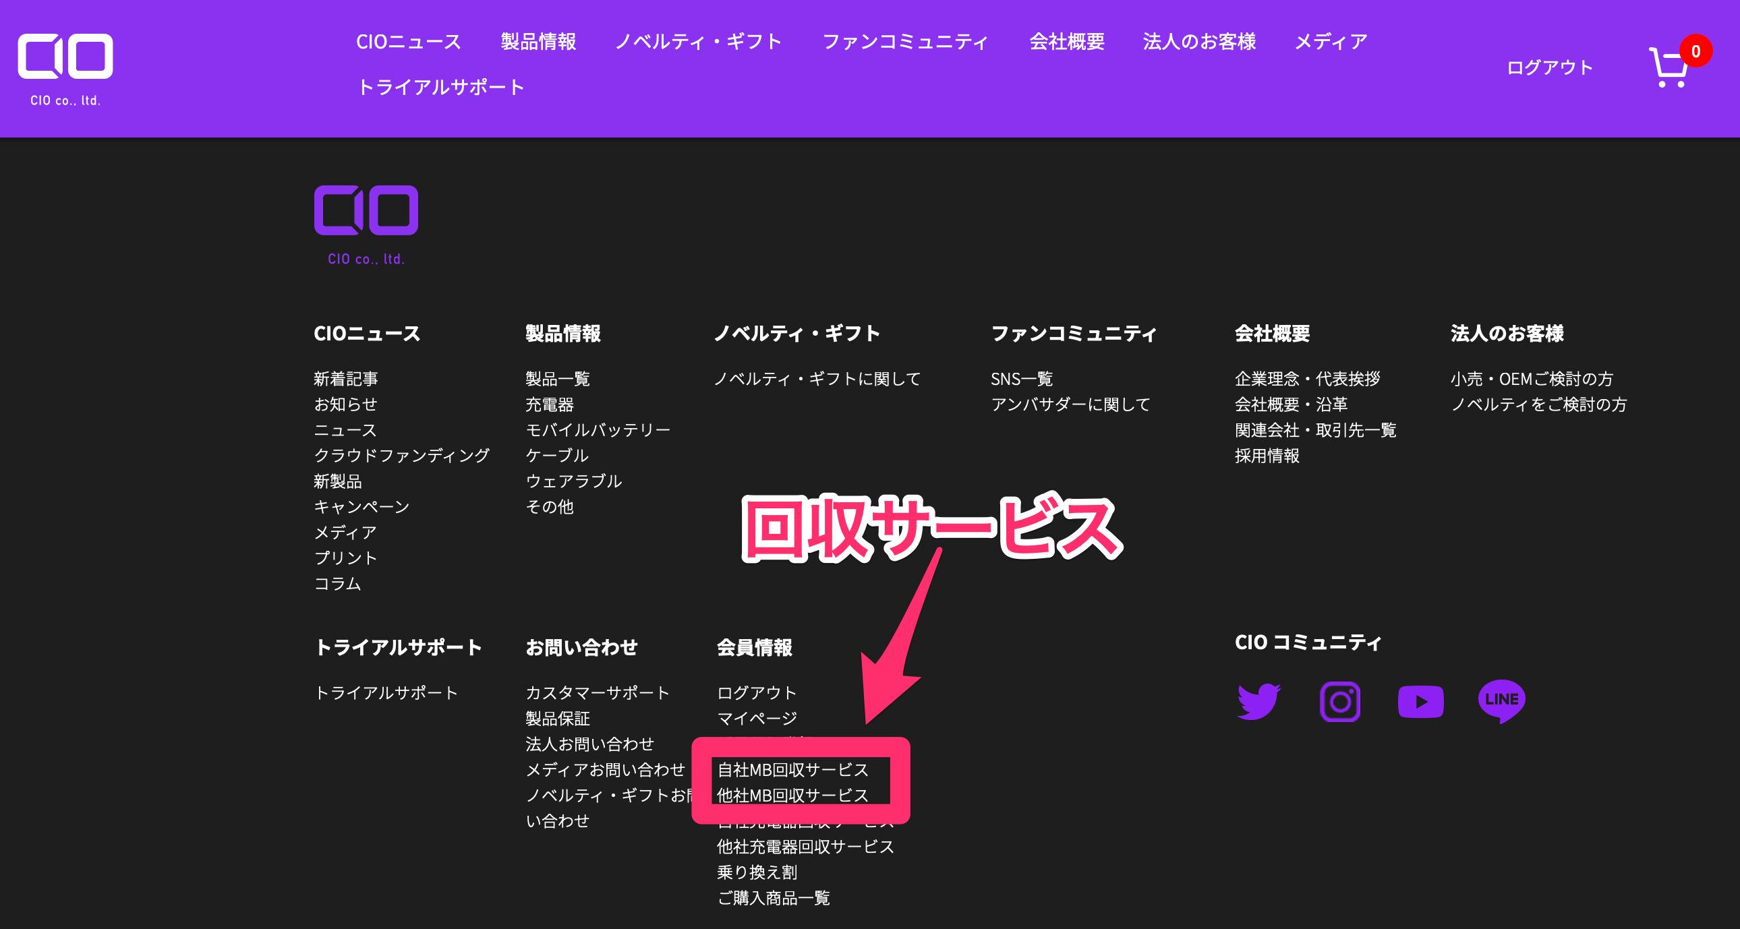Select 製品情報 in the top navigation
Screen dimensions: 1740x929
click(538, 42)
